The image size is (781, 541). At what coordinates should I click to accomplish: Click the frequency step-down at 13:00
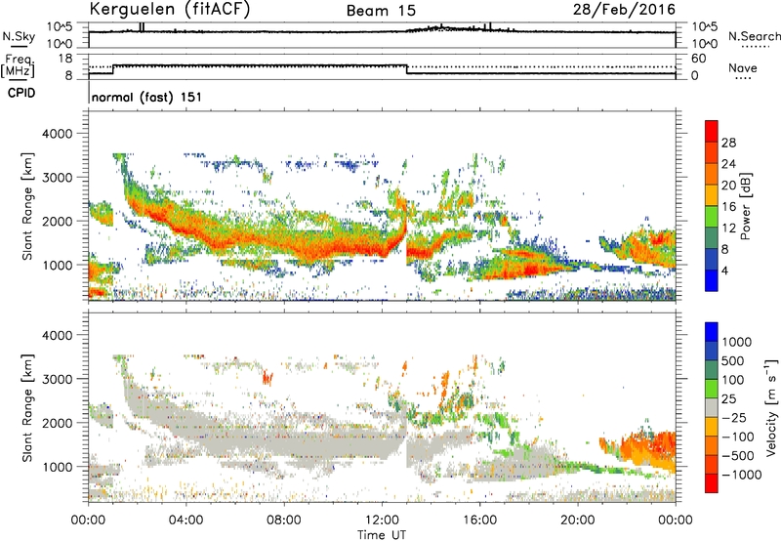[407, 69]
